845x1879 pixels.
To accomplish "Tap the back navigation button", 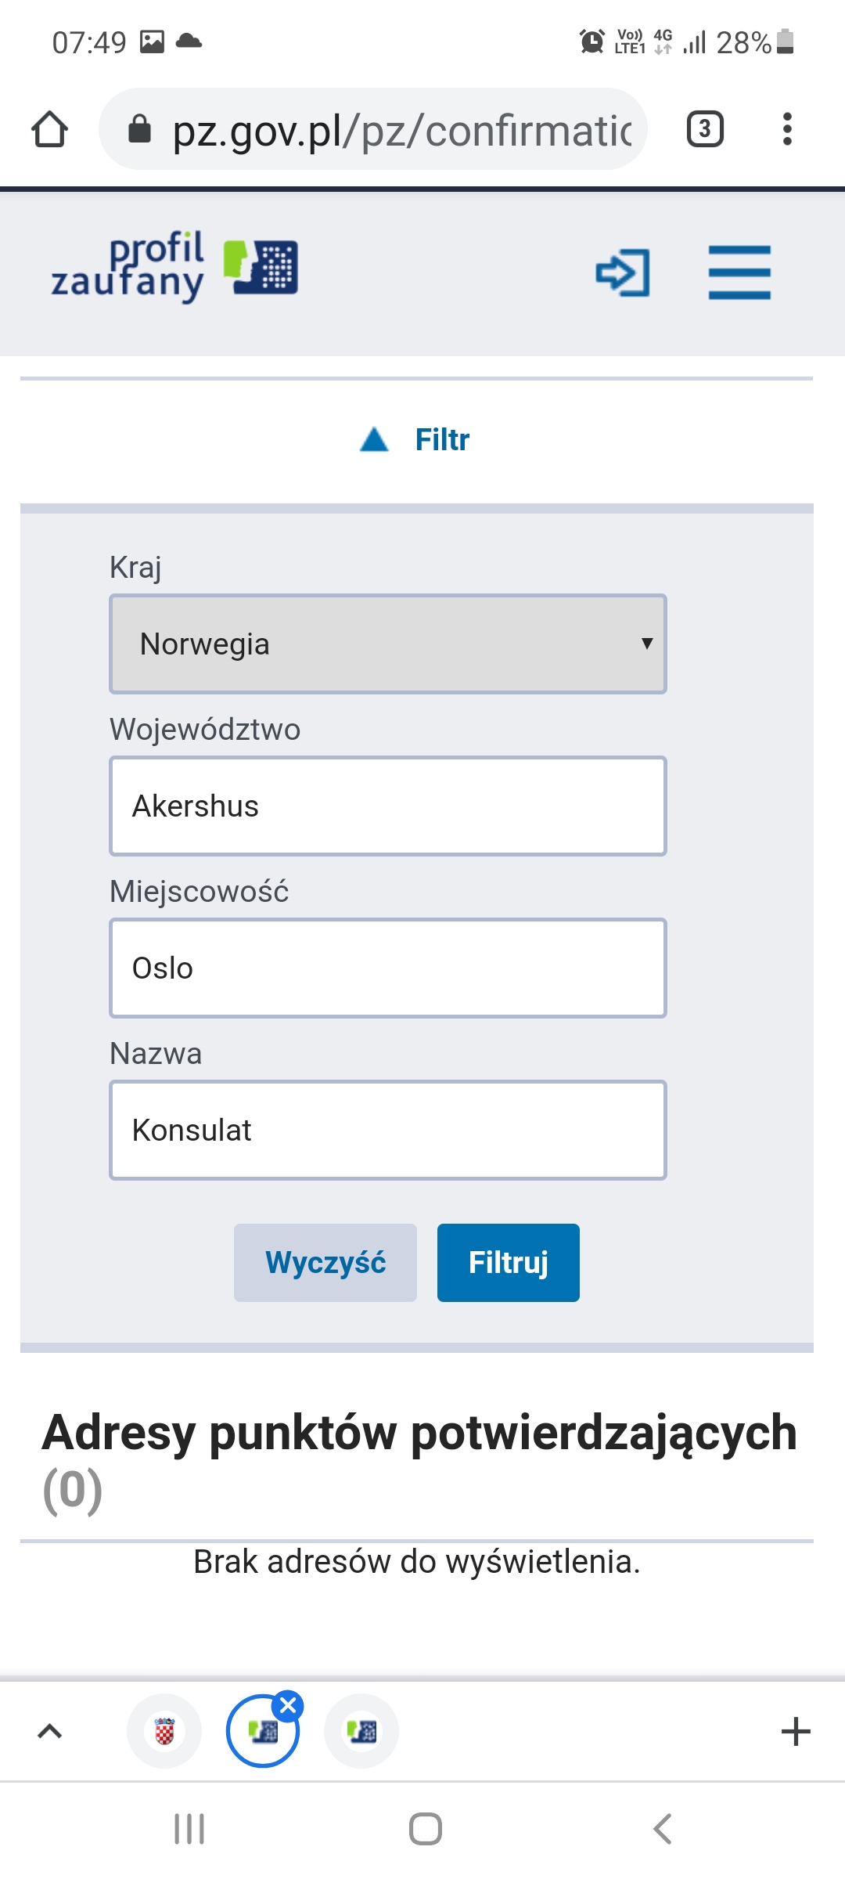I will [661, 1830].
